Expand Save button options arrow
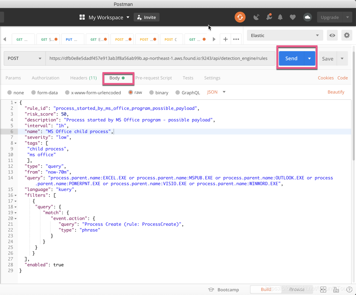 point(342,58)
